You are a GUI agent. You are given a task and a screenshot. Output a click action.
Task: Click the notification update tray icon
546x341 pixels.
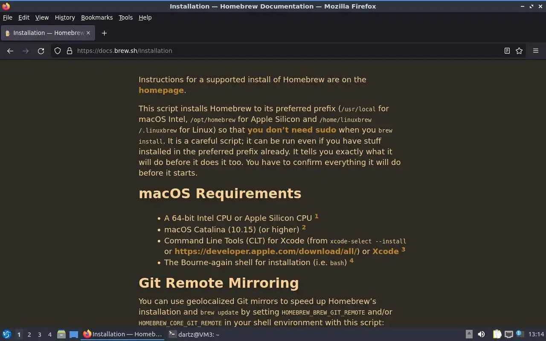(520, 334)
